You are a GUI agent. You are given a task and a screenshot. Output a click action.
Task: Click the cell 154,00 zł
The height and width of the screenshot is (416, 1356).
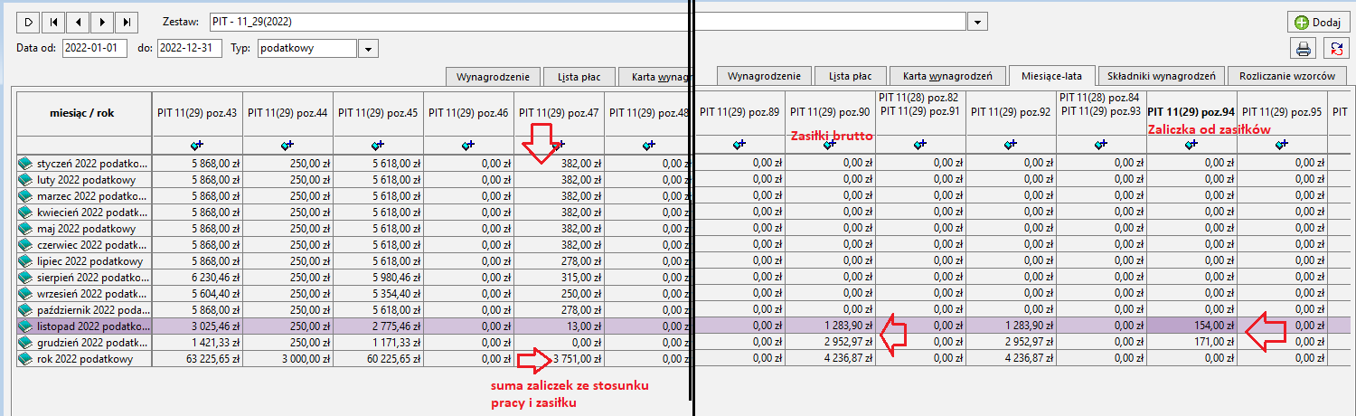[1191, 326]
